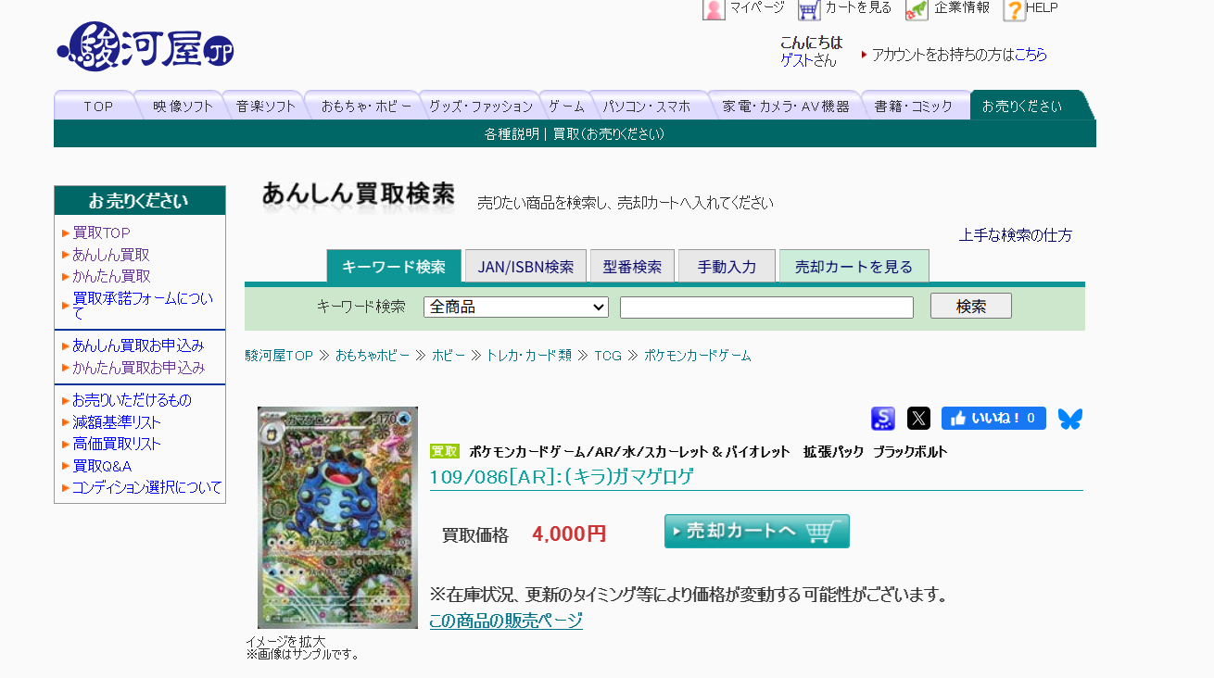
Task: Switch to JAN/ISBN検索 tab
Action: coord(525,267)
